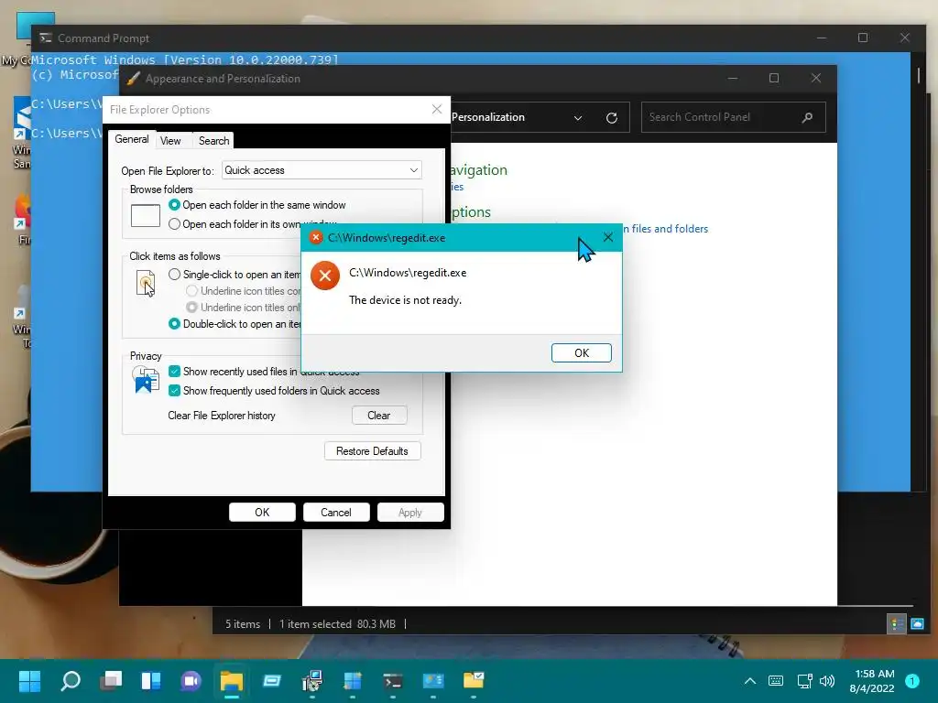The width and height of the screenshot is (938, 703).
Task: Click the taskbar icon left of Command Prompt
Action: click(x=353, y=681)
